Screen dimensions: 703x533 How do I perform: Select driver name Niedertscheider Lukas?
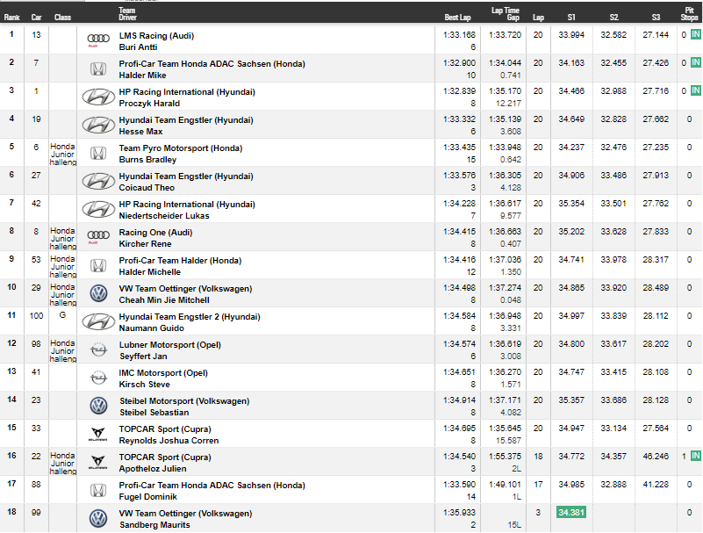click(164, 216)
